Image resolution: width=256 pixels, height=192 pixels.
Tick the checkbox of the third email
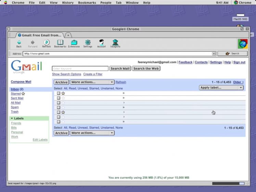59,103
